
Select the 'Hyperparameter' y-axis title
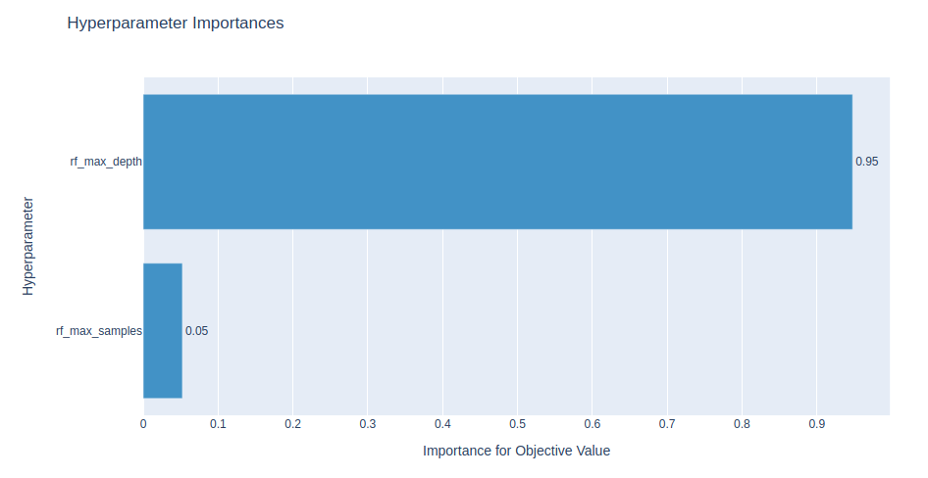tap(28, 246)
